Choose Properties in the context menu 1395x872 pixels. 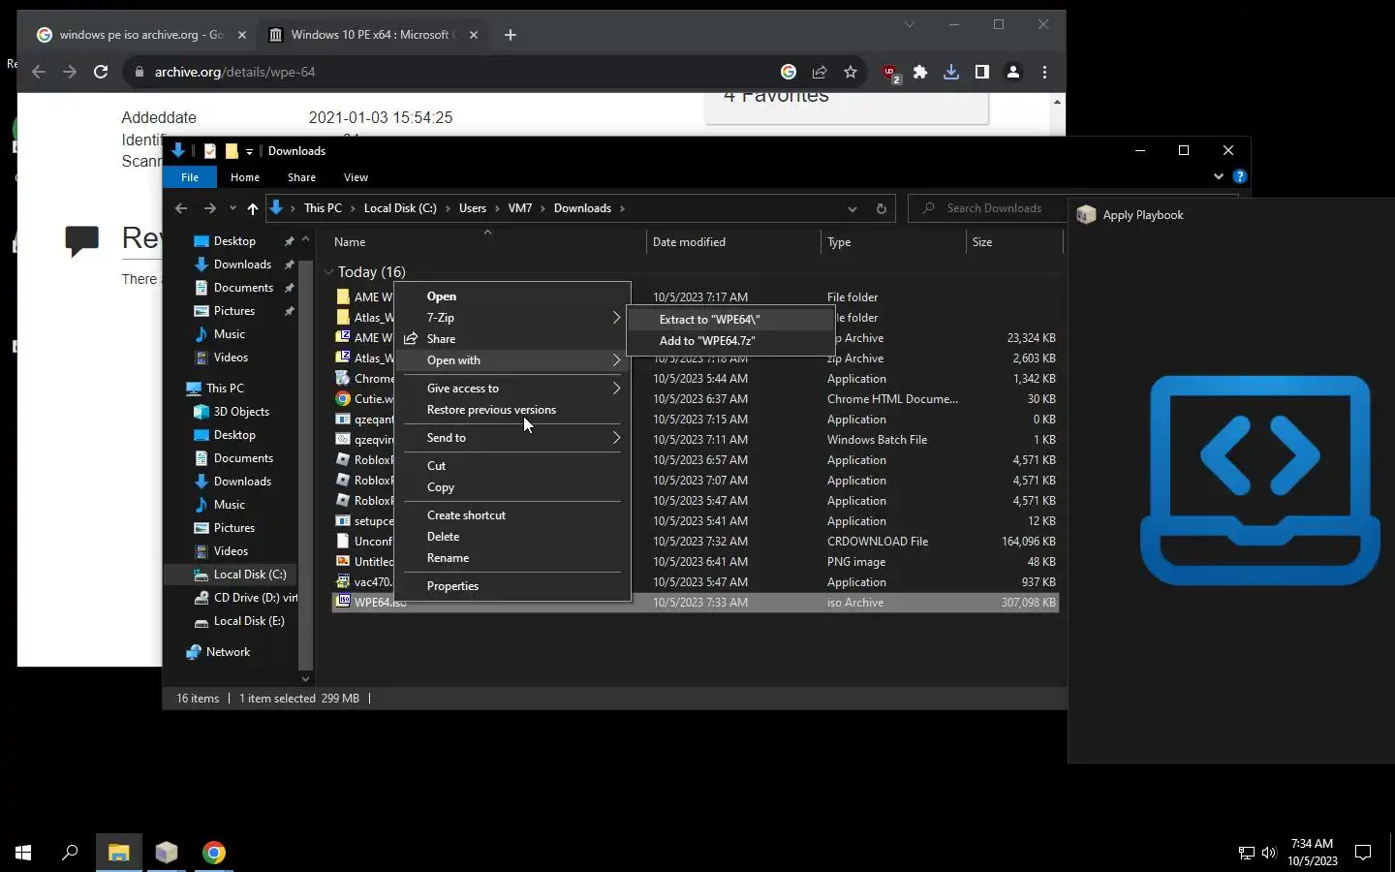point(511,586)
